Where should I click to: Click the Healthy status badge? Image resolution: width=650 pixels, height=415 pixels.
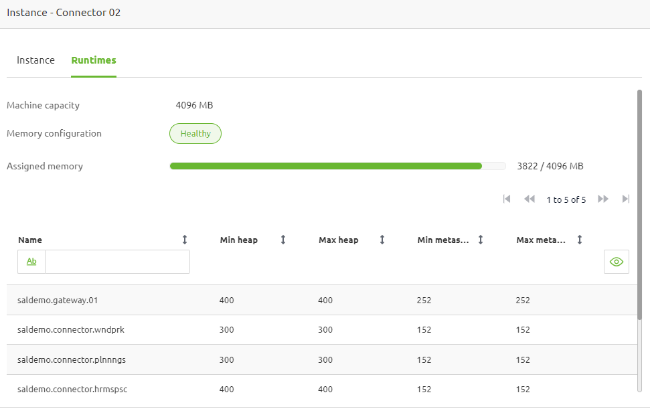click(x=195, y=133)
